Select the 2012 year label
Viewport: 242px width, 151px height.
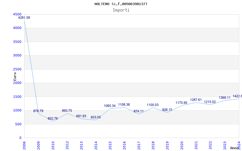(67, 145)
